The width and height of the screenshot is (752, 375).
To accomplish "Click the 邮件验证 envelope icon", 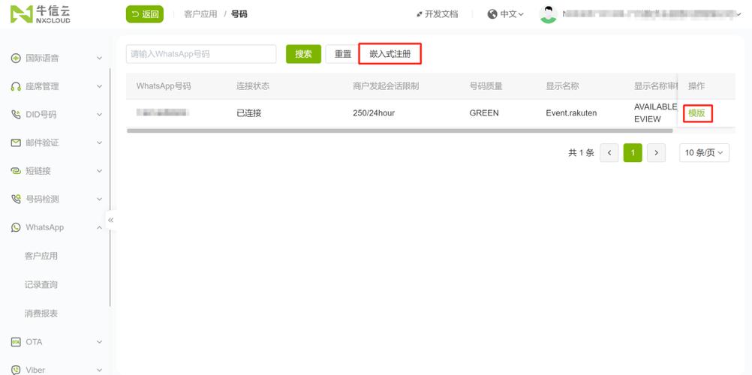I will pos(16,142).
